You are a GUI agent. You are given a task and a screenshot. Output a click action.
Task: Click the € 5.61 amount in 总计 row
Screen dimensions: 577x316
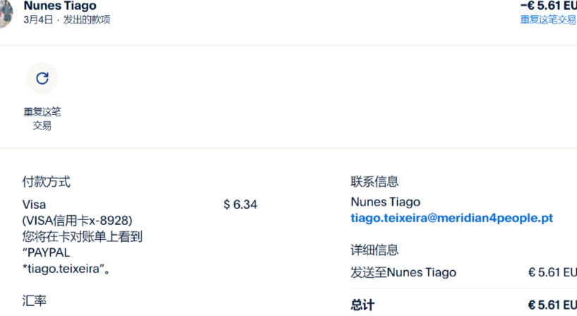tap(552, 305)
